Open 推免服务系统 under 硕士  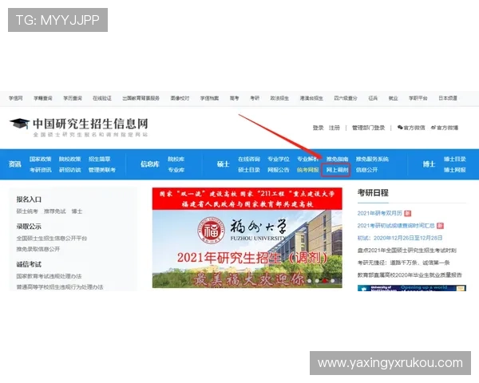pyautogui.click(x=372, y=159)
